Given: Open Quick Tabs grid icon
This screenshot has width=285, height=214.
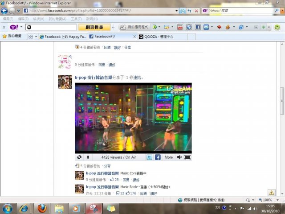Looking at the screenshot, I should [x=31, y=37].
